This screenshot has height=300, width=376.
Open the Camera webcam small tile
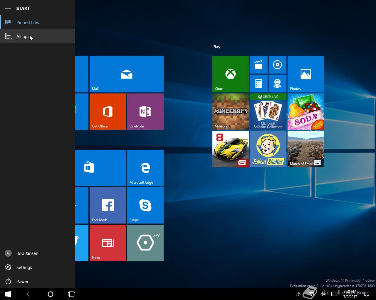(278, 83)
